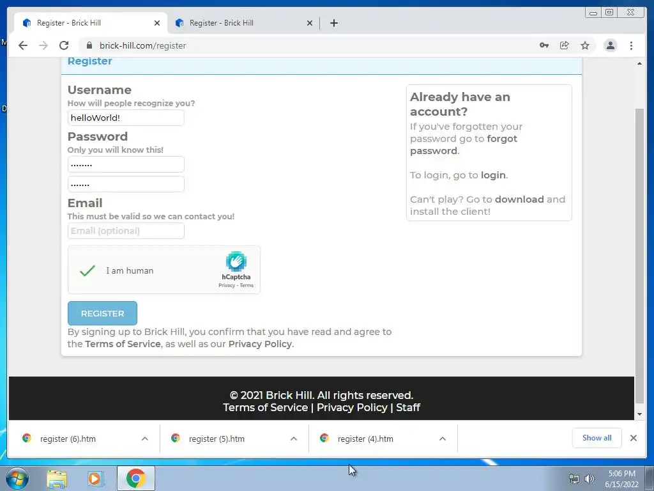Open clock showing 5:06 PM
This screenshot has height=491, width=654.
[621, 479]
